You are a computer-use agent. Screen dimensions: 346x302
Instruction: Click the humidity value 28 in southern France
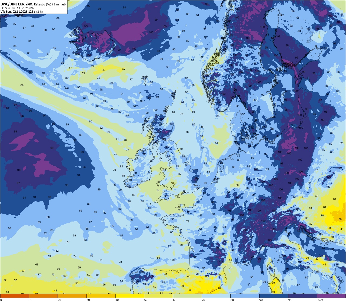tap(219, 288)
